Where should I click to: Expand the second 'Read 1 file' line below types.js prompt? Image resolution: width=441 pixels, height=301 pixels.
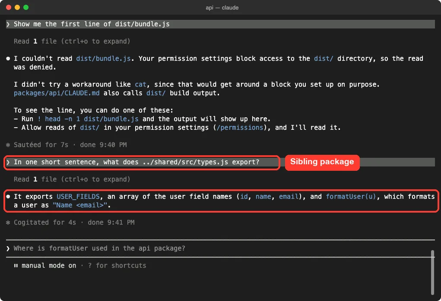(x=72, y=179)
